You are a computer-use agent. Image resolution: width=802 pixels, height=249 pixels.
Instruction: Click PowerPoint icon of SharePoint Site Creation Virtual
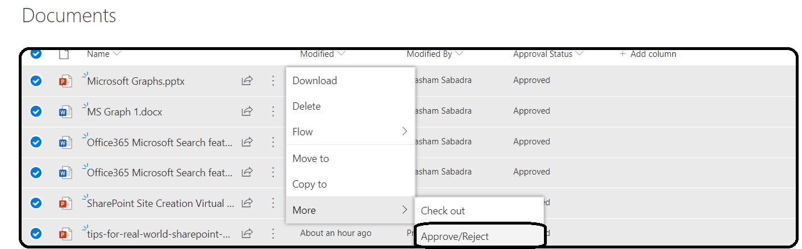[65, 203]
